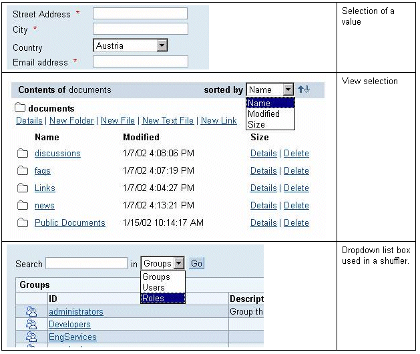
Task: Click the faqs folder icon
Action: 23,171
